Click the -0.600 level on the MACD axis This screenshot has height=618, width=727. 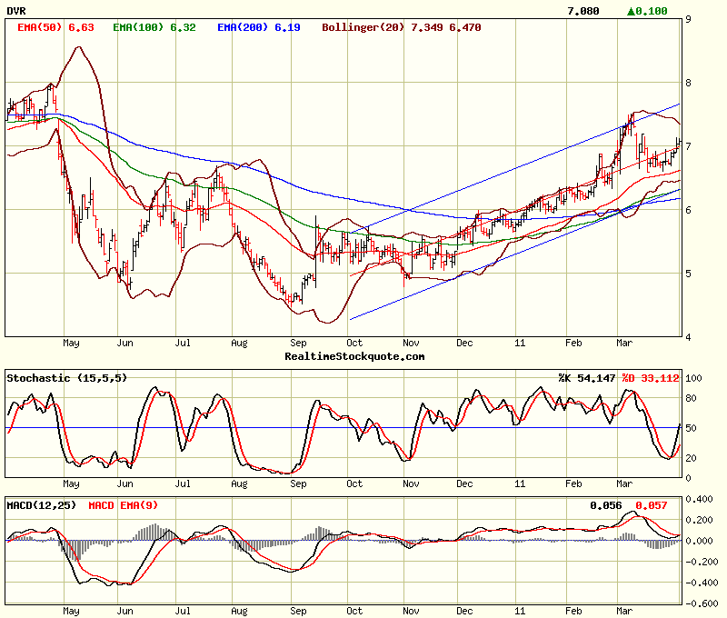(x=701, y=603)
